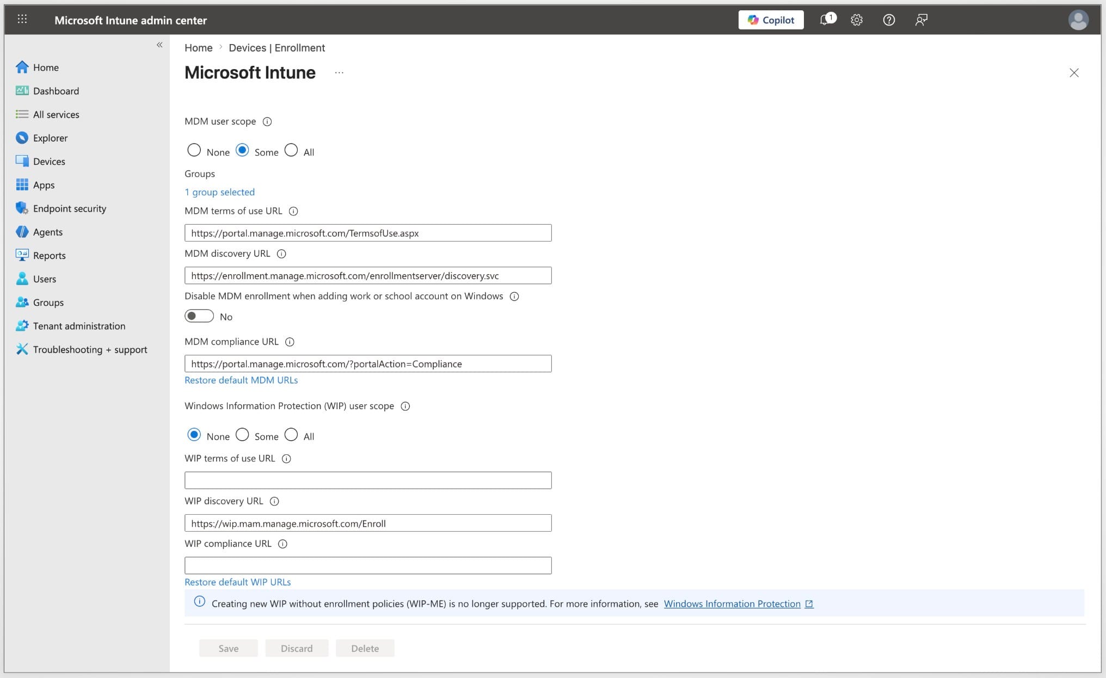Click the Devices icon in sidebar
Screen dimensions: 1106x678
pos(22,161)
